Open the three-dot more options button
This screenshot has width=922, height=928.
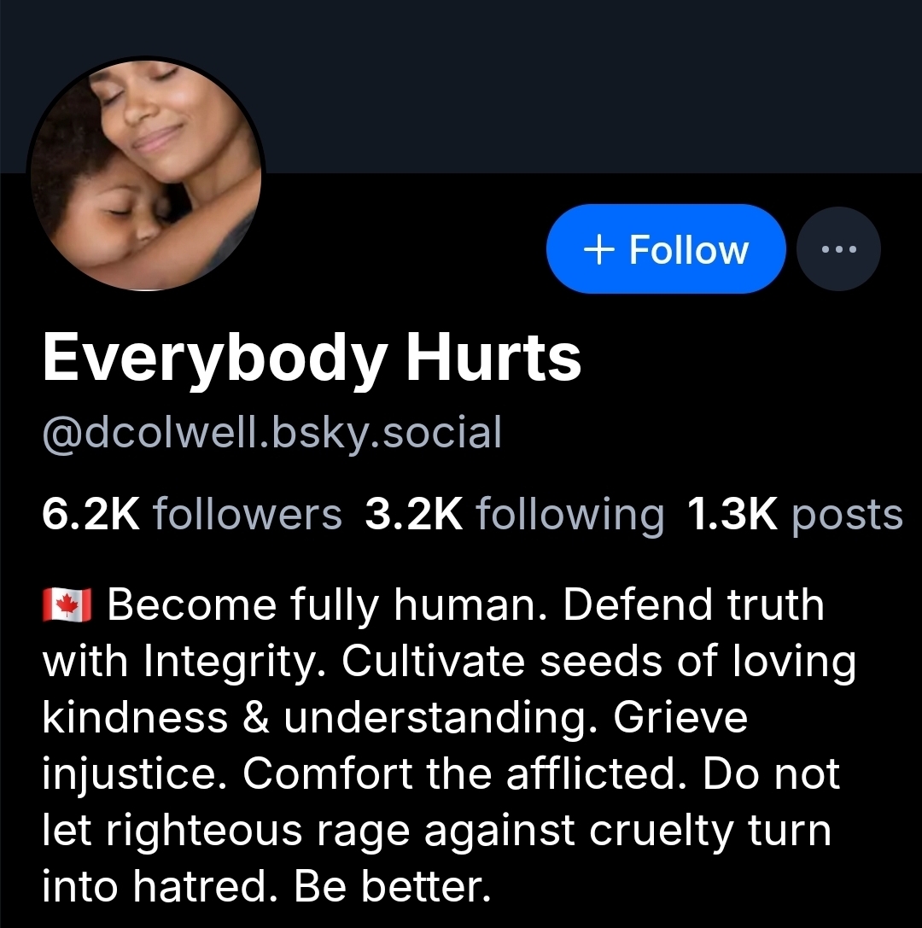pyautogui.click(x=838, y=249)
